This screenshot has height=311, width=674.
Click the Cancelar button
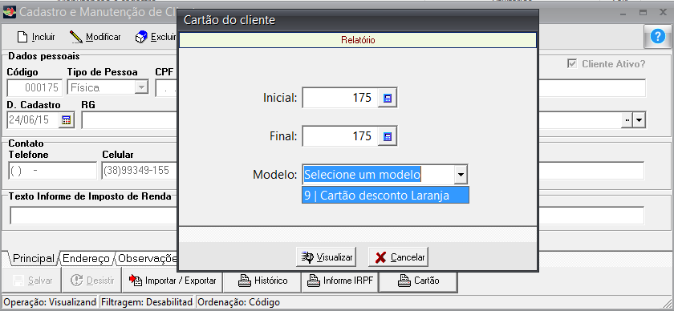(x=399, y=257)
